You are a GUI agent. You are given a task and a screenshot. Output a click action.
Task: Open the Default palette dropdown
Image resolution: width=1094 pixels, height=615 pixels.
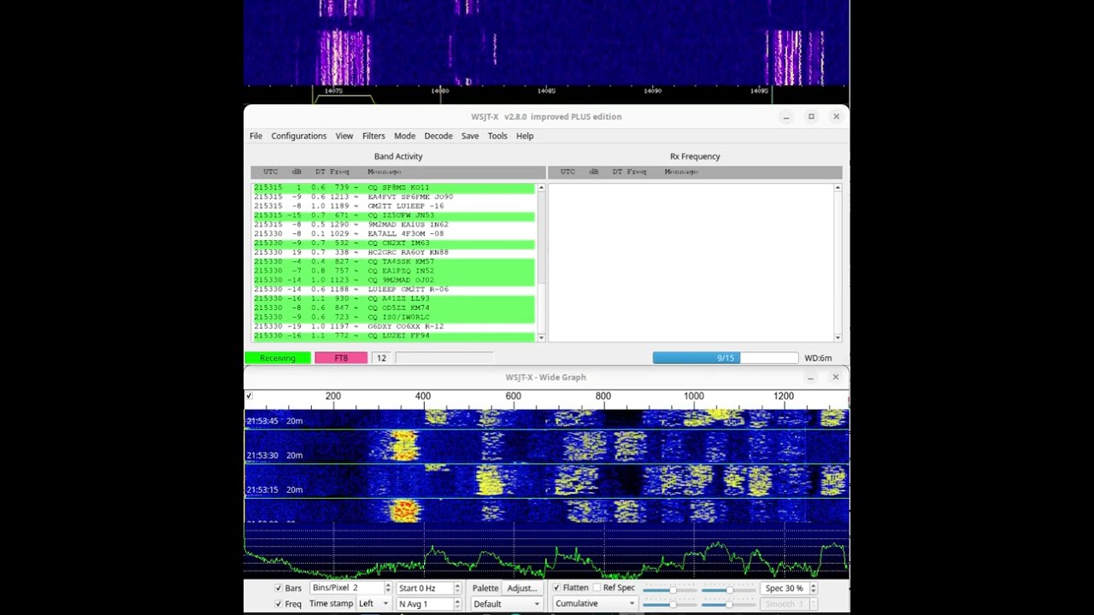[x=507, y=604]
